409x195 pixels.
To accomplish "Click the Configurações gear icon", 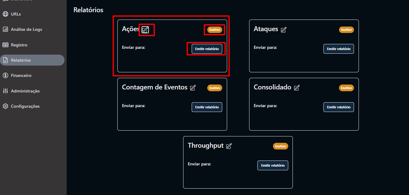I will coord(5,106).
